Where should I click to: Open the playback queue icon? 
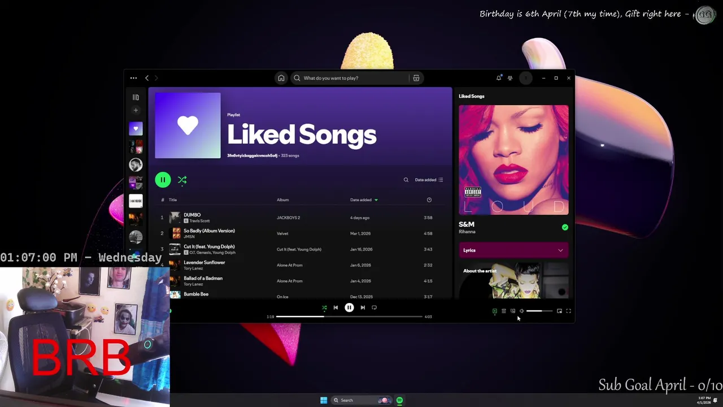503,311
